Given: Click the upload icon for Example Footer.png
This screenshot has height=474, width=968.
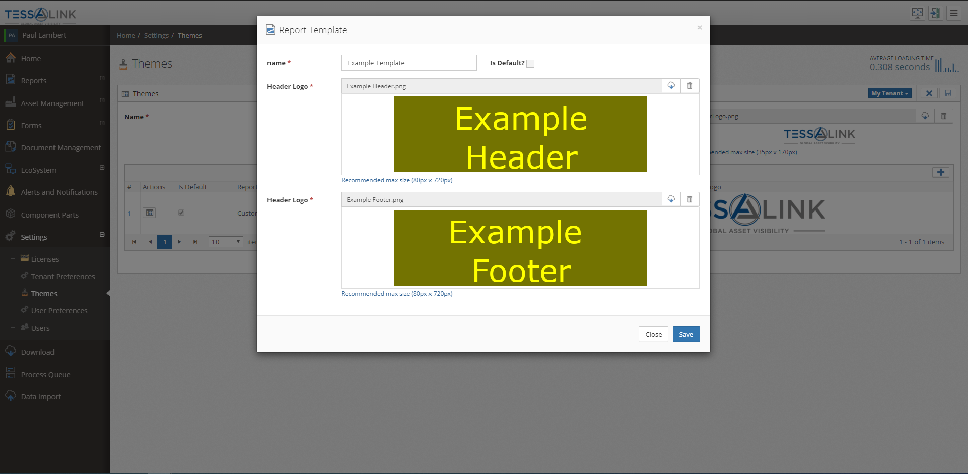Looking at the screenshot, I should (671, 199).
